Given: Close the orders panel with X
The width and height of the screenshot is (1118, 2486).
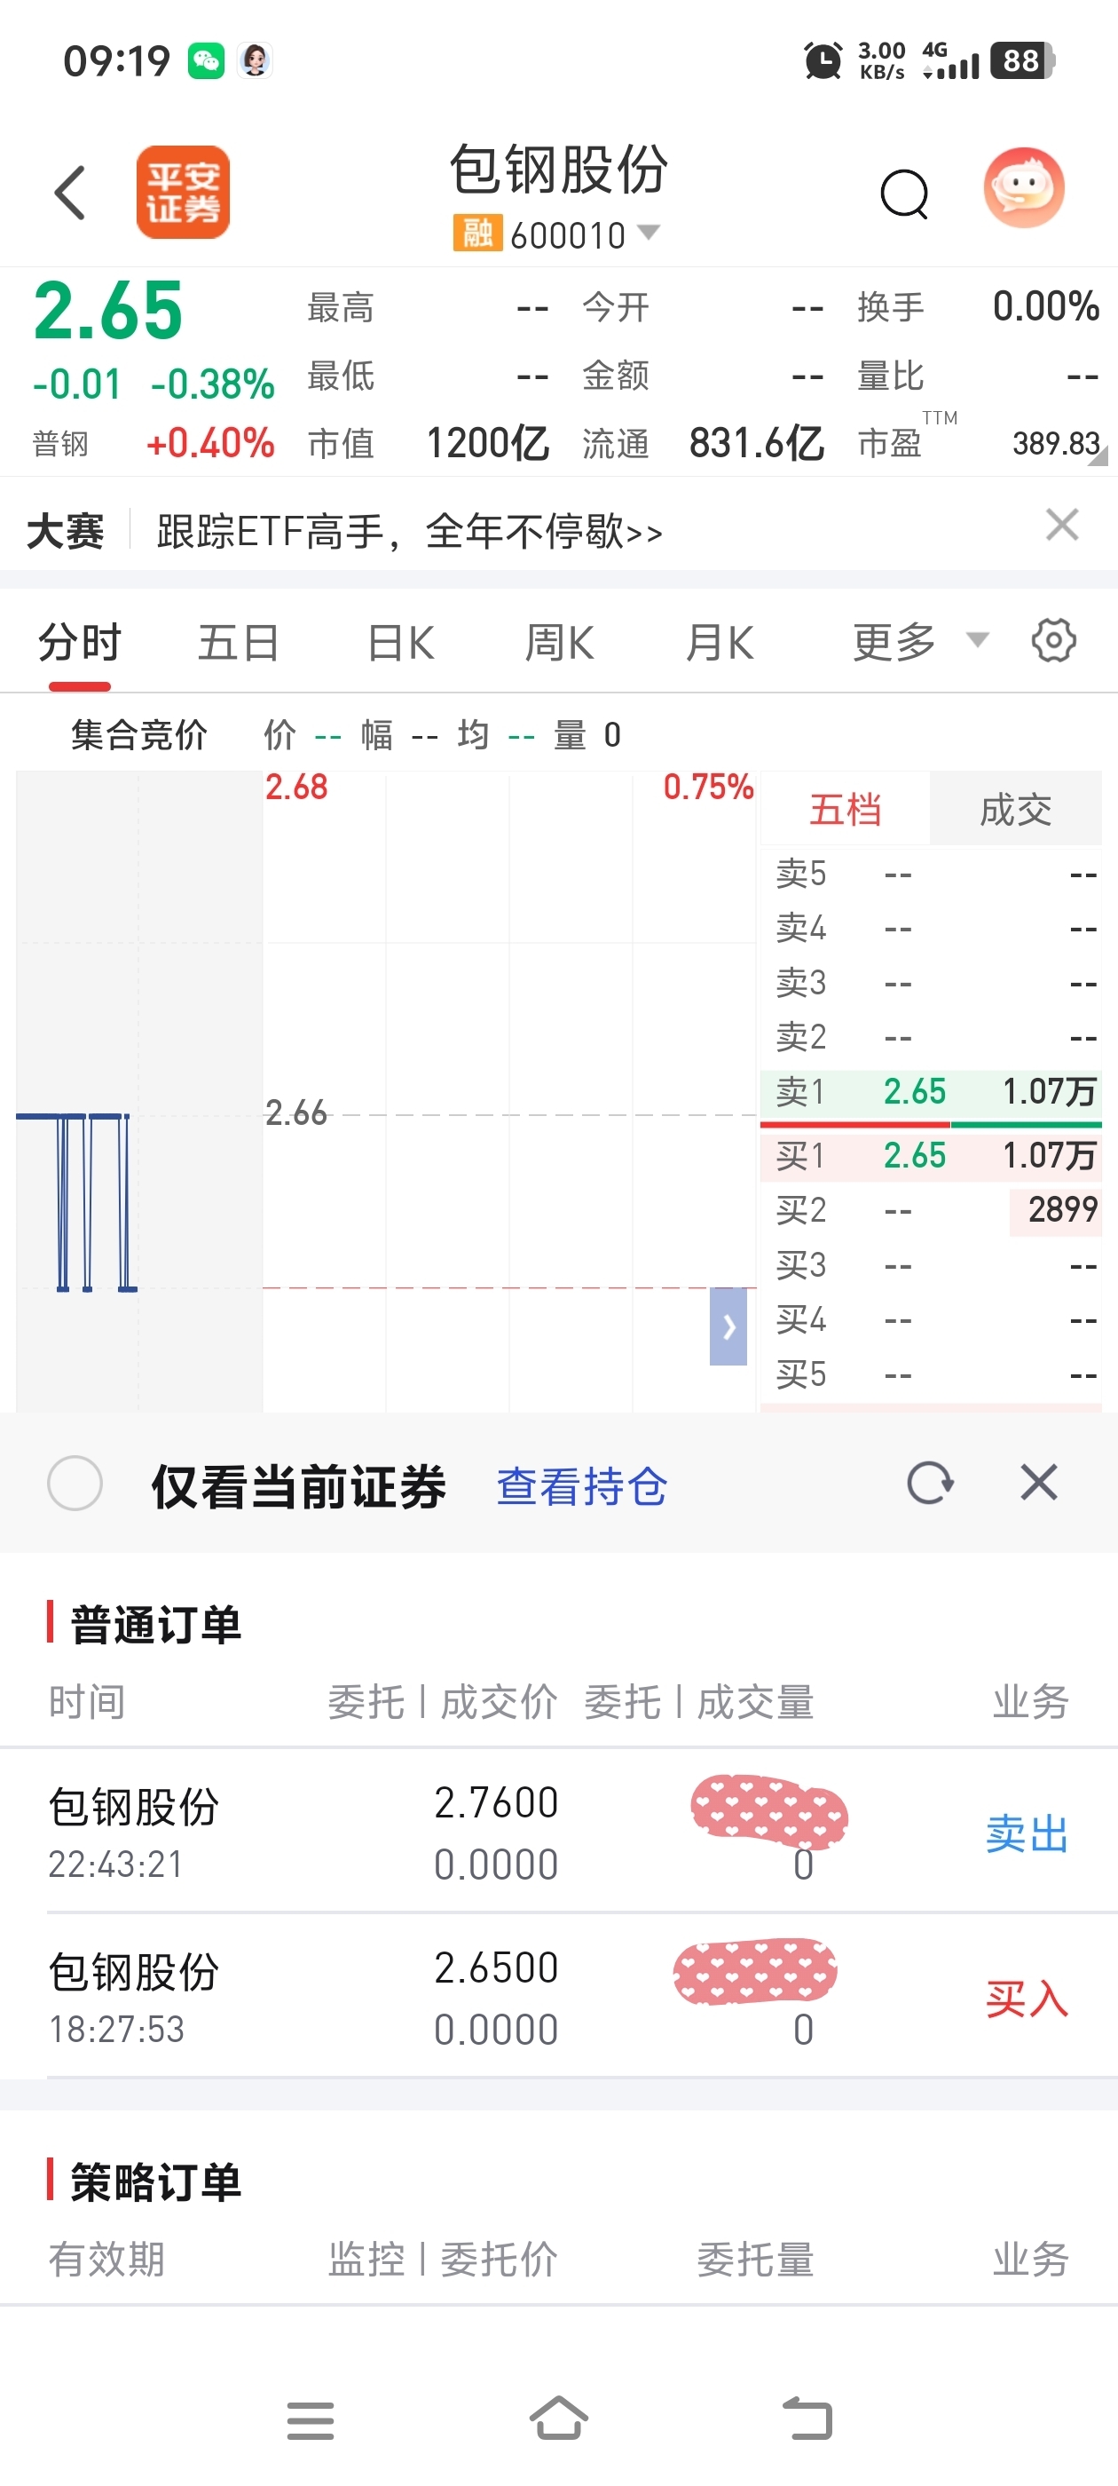Looking at the screenshot, I should [1039, 1481].
